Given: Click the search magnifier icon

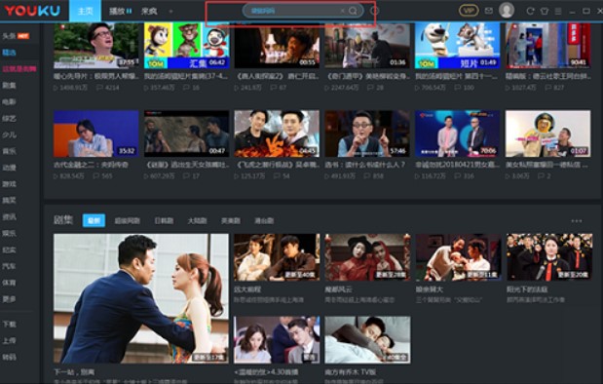Looking at the screenshot, I should (353, 11).
